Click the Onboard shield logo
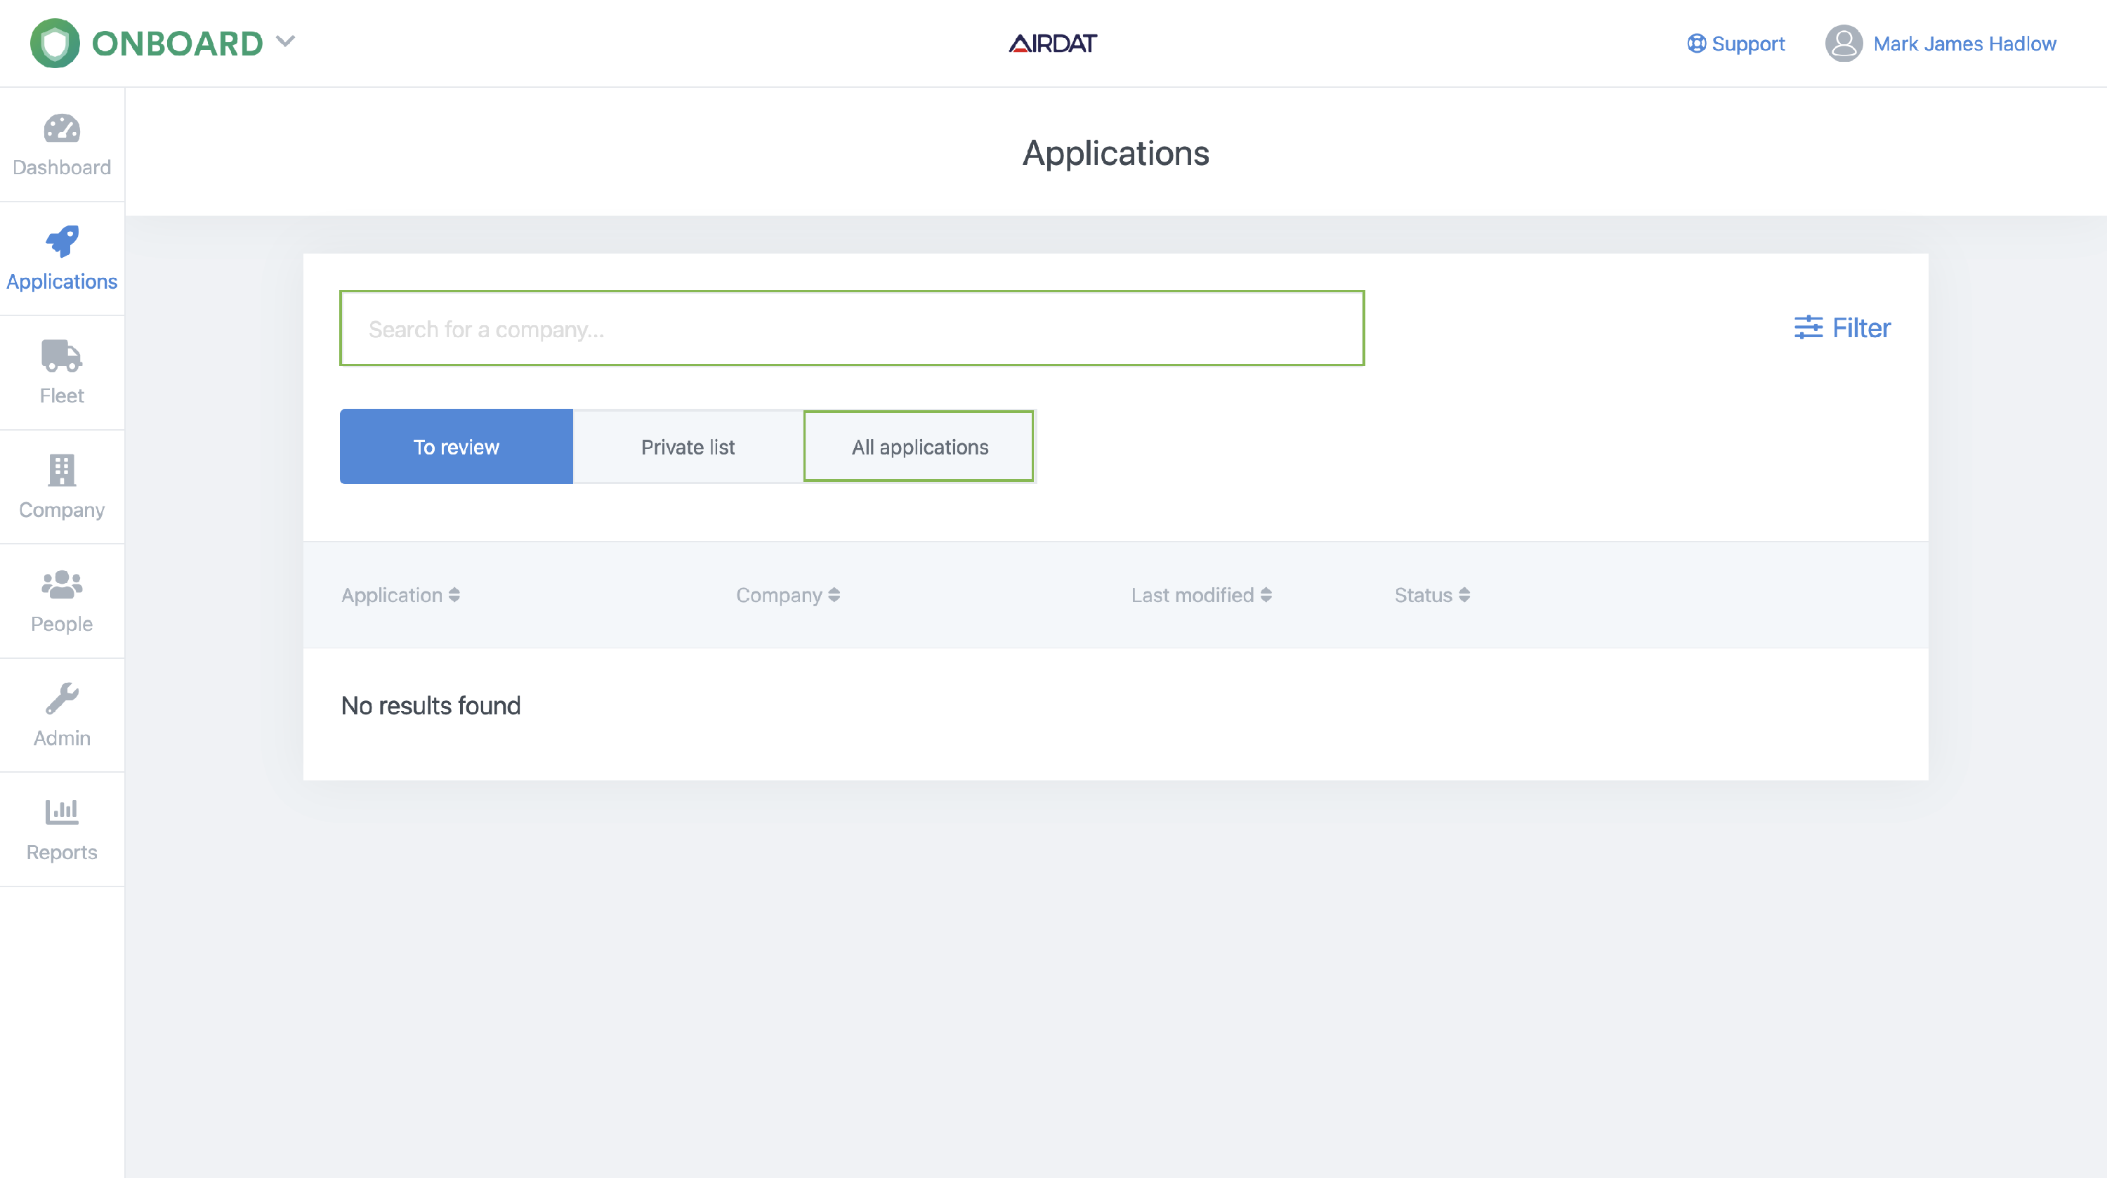 pyautogui.click(x=55, y=44)
